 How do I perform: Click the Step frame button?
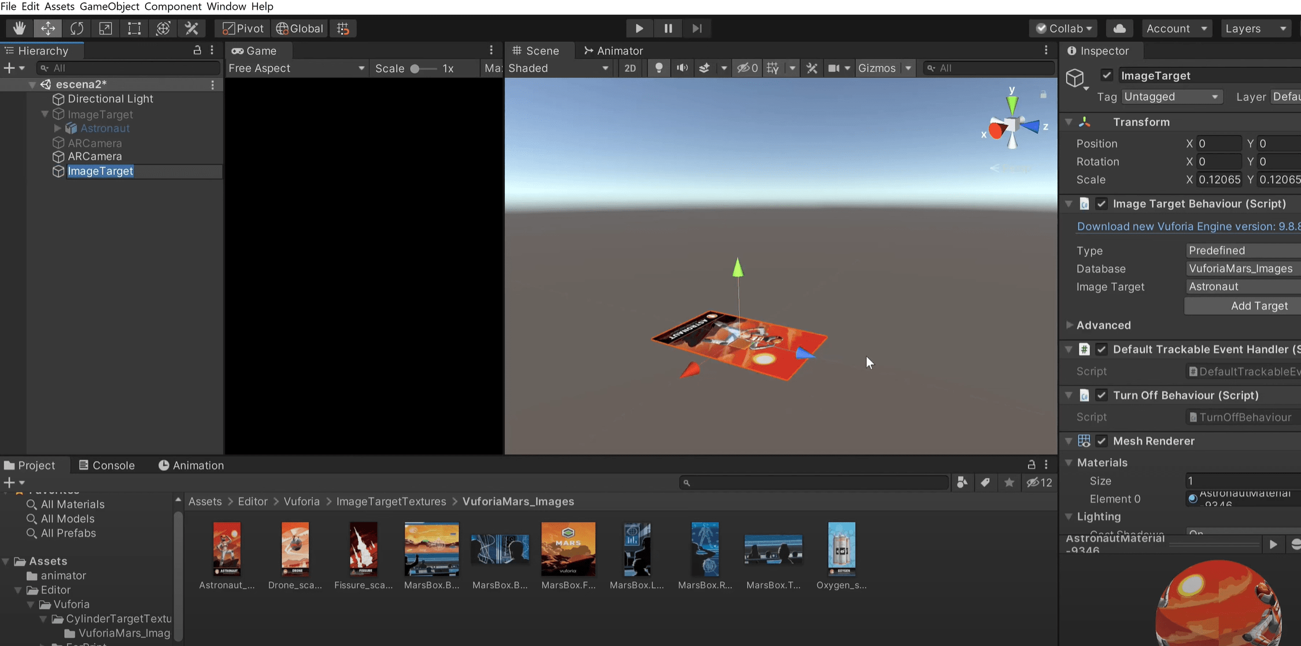[697, 28]
